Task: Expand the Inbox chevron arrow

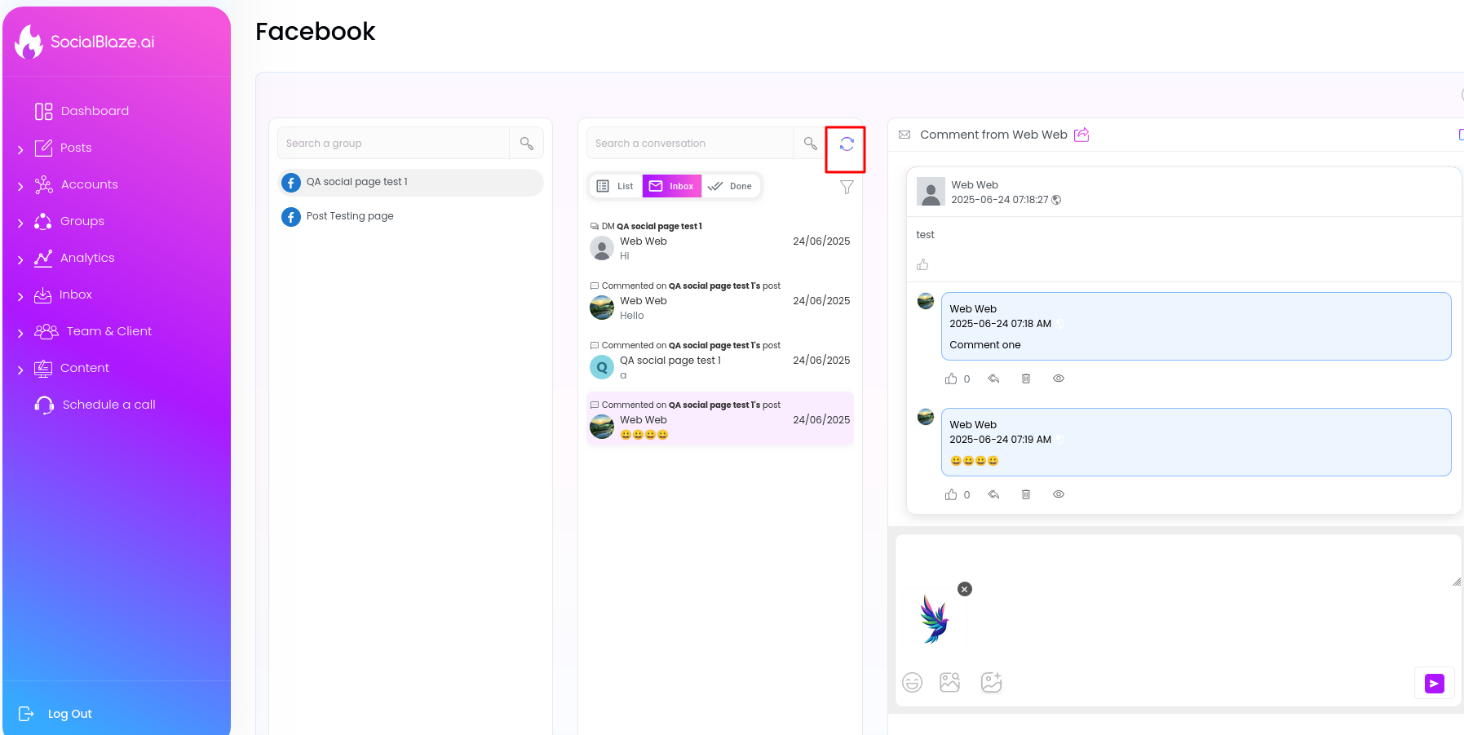Action: 20,296
